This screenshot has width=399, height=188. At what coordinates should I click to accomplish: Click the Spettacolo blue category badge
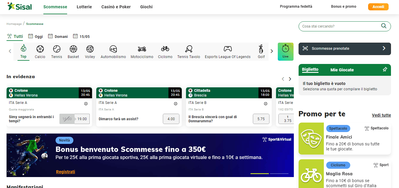(338, 128)
